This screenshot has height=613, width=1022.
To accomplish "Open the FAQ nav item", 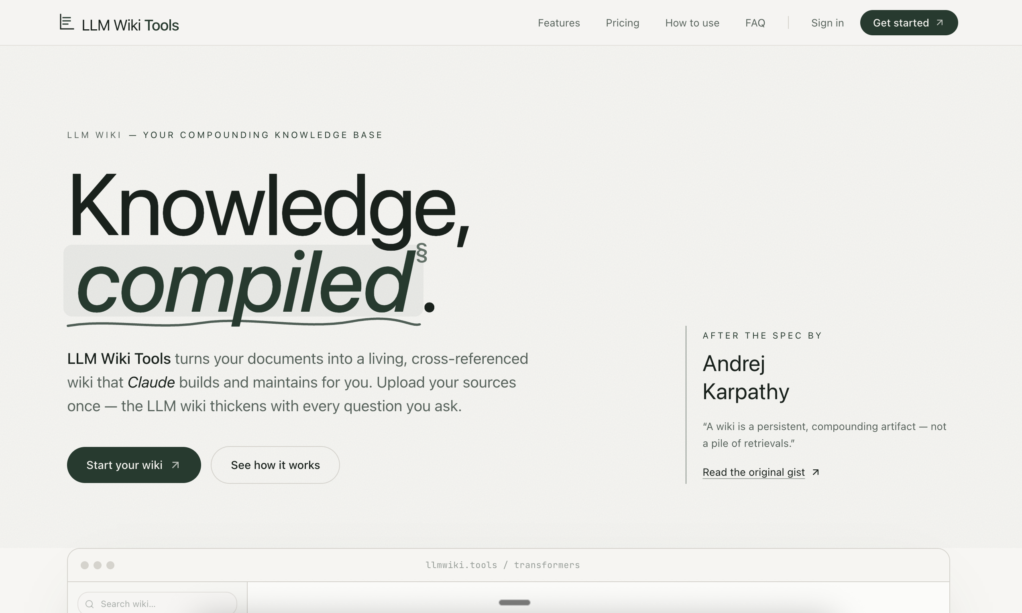I will (x=755, y=23).
